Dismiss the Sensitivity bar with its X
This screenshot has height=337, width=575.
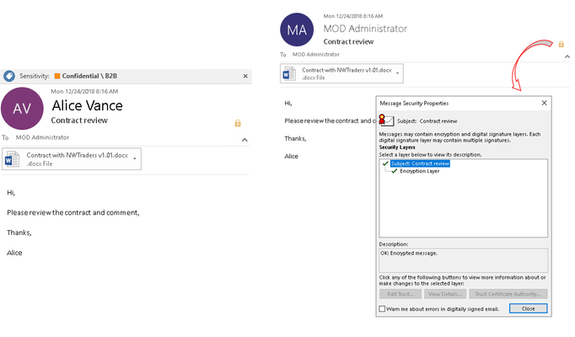[x=245, y=76]
